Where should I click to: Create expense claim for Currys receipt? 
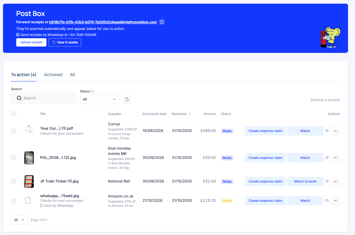265,131
